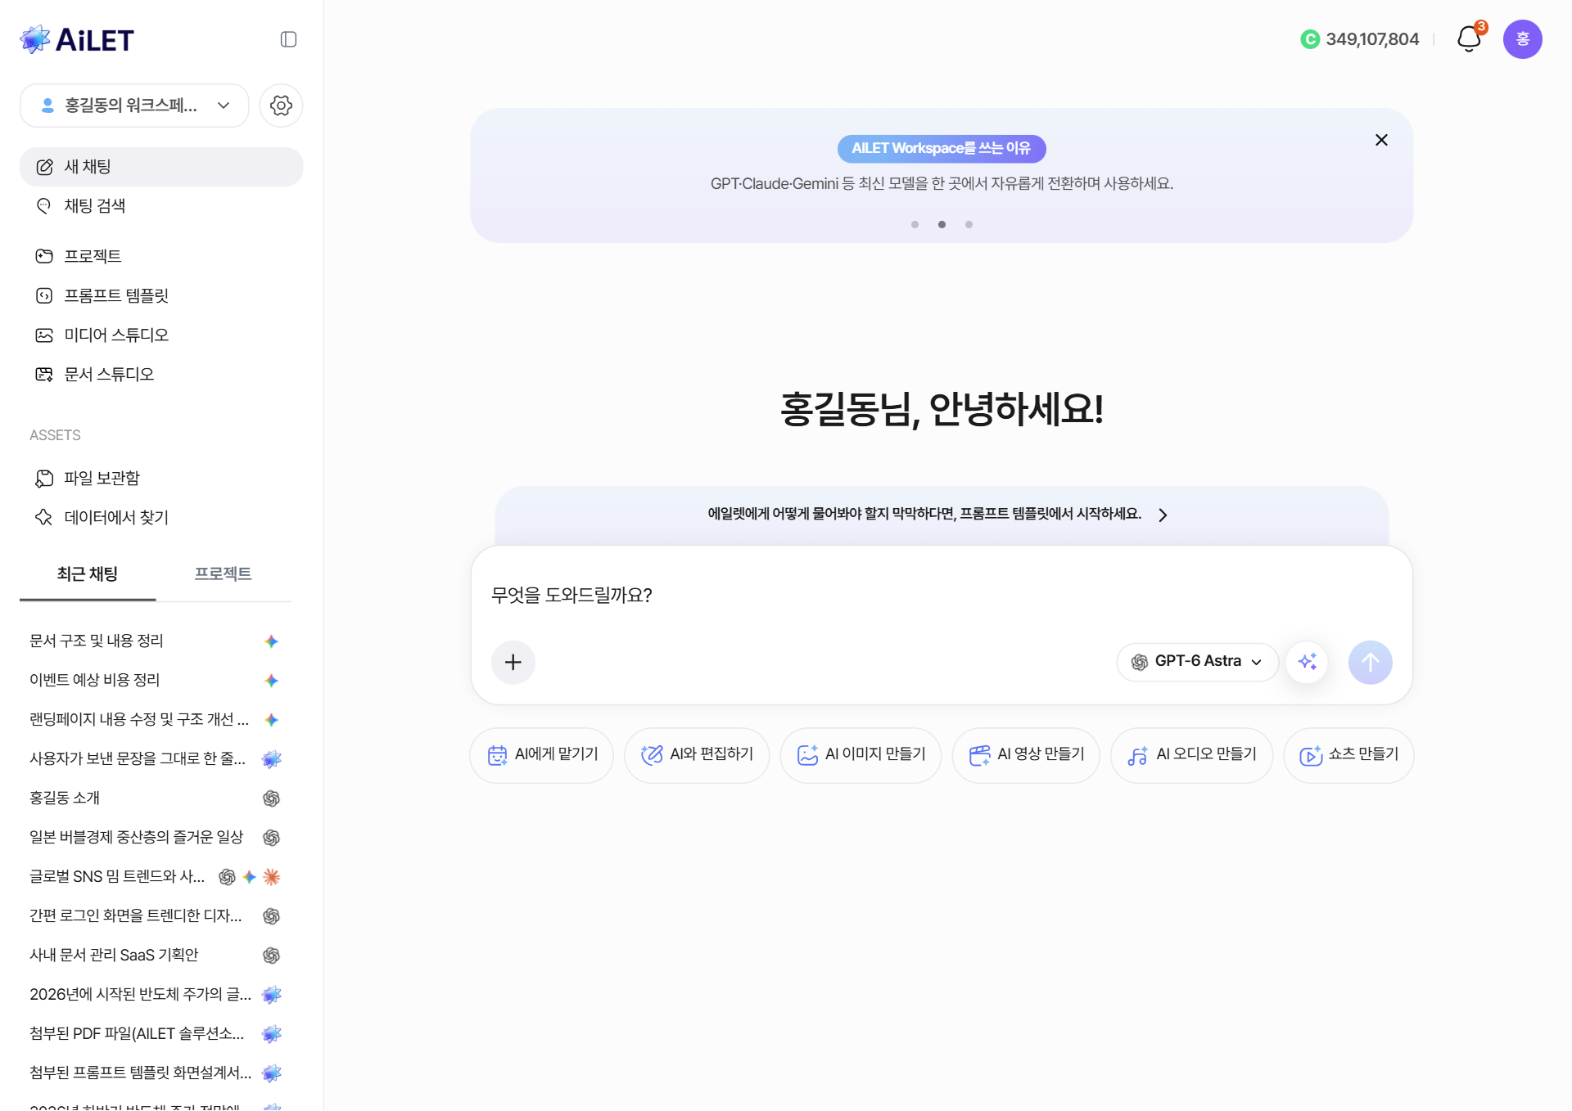Open 파일 보관함

click(x=161, y=478)
